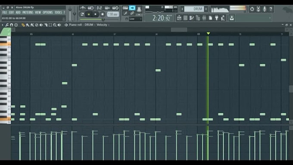Open the Line snap dropdown
This screenshot has width=293, height=165.
pyautogui.click(x=135, y=19)
